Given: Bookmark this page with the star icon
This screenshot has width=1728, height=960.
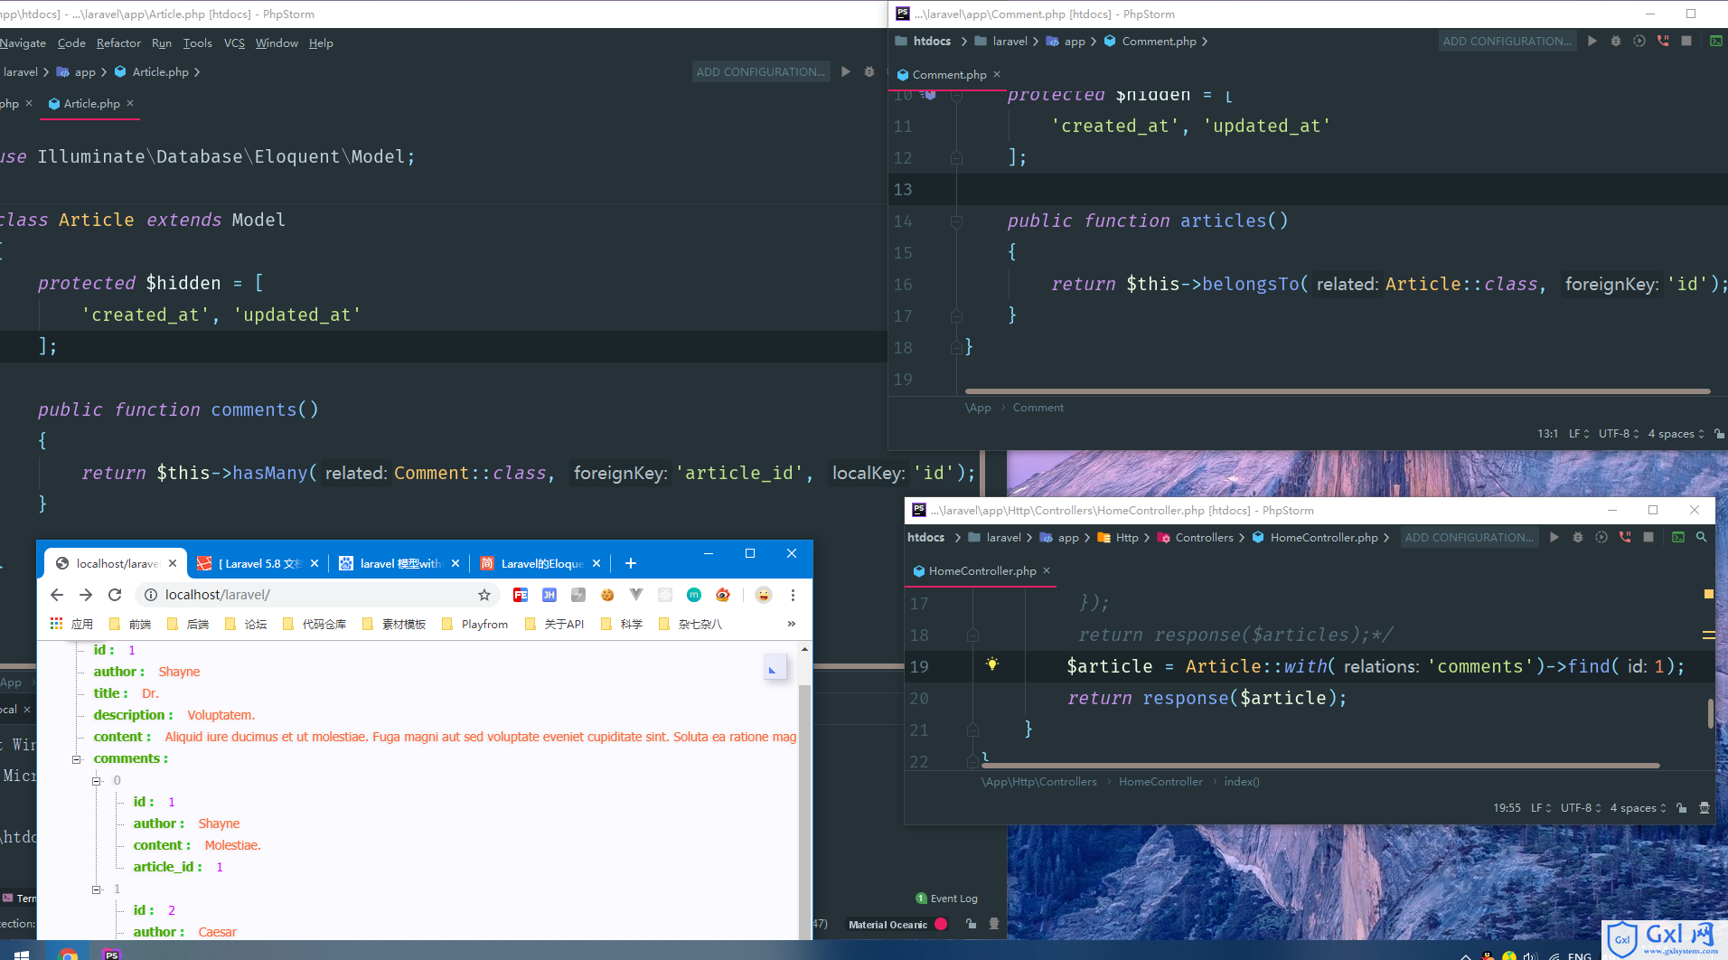Looking at the screenshot, I should pyautogui.click(x=484, y=594).
